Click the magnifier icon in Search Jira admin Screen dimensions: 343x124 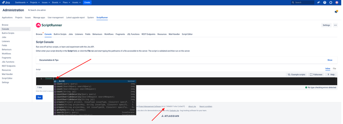point(29,10)
